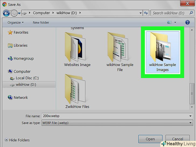Image resolution: width=196 pixels, height=147 pixels.
Task: Expand arrow after wikiHow (D:) breadcrumb
Action: [x=80, y=13]
